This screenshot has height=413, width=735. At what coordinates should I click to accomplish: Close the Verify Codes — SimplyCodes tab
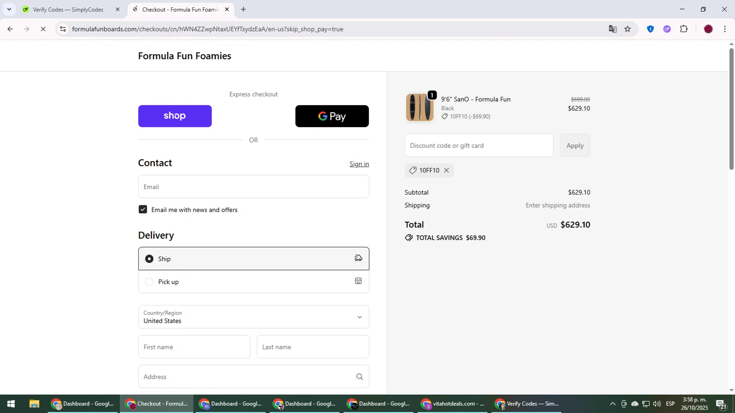click(x=117, y=9)
